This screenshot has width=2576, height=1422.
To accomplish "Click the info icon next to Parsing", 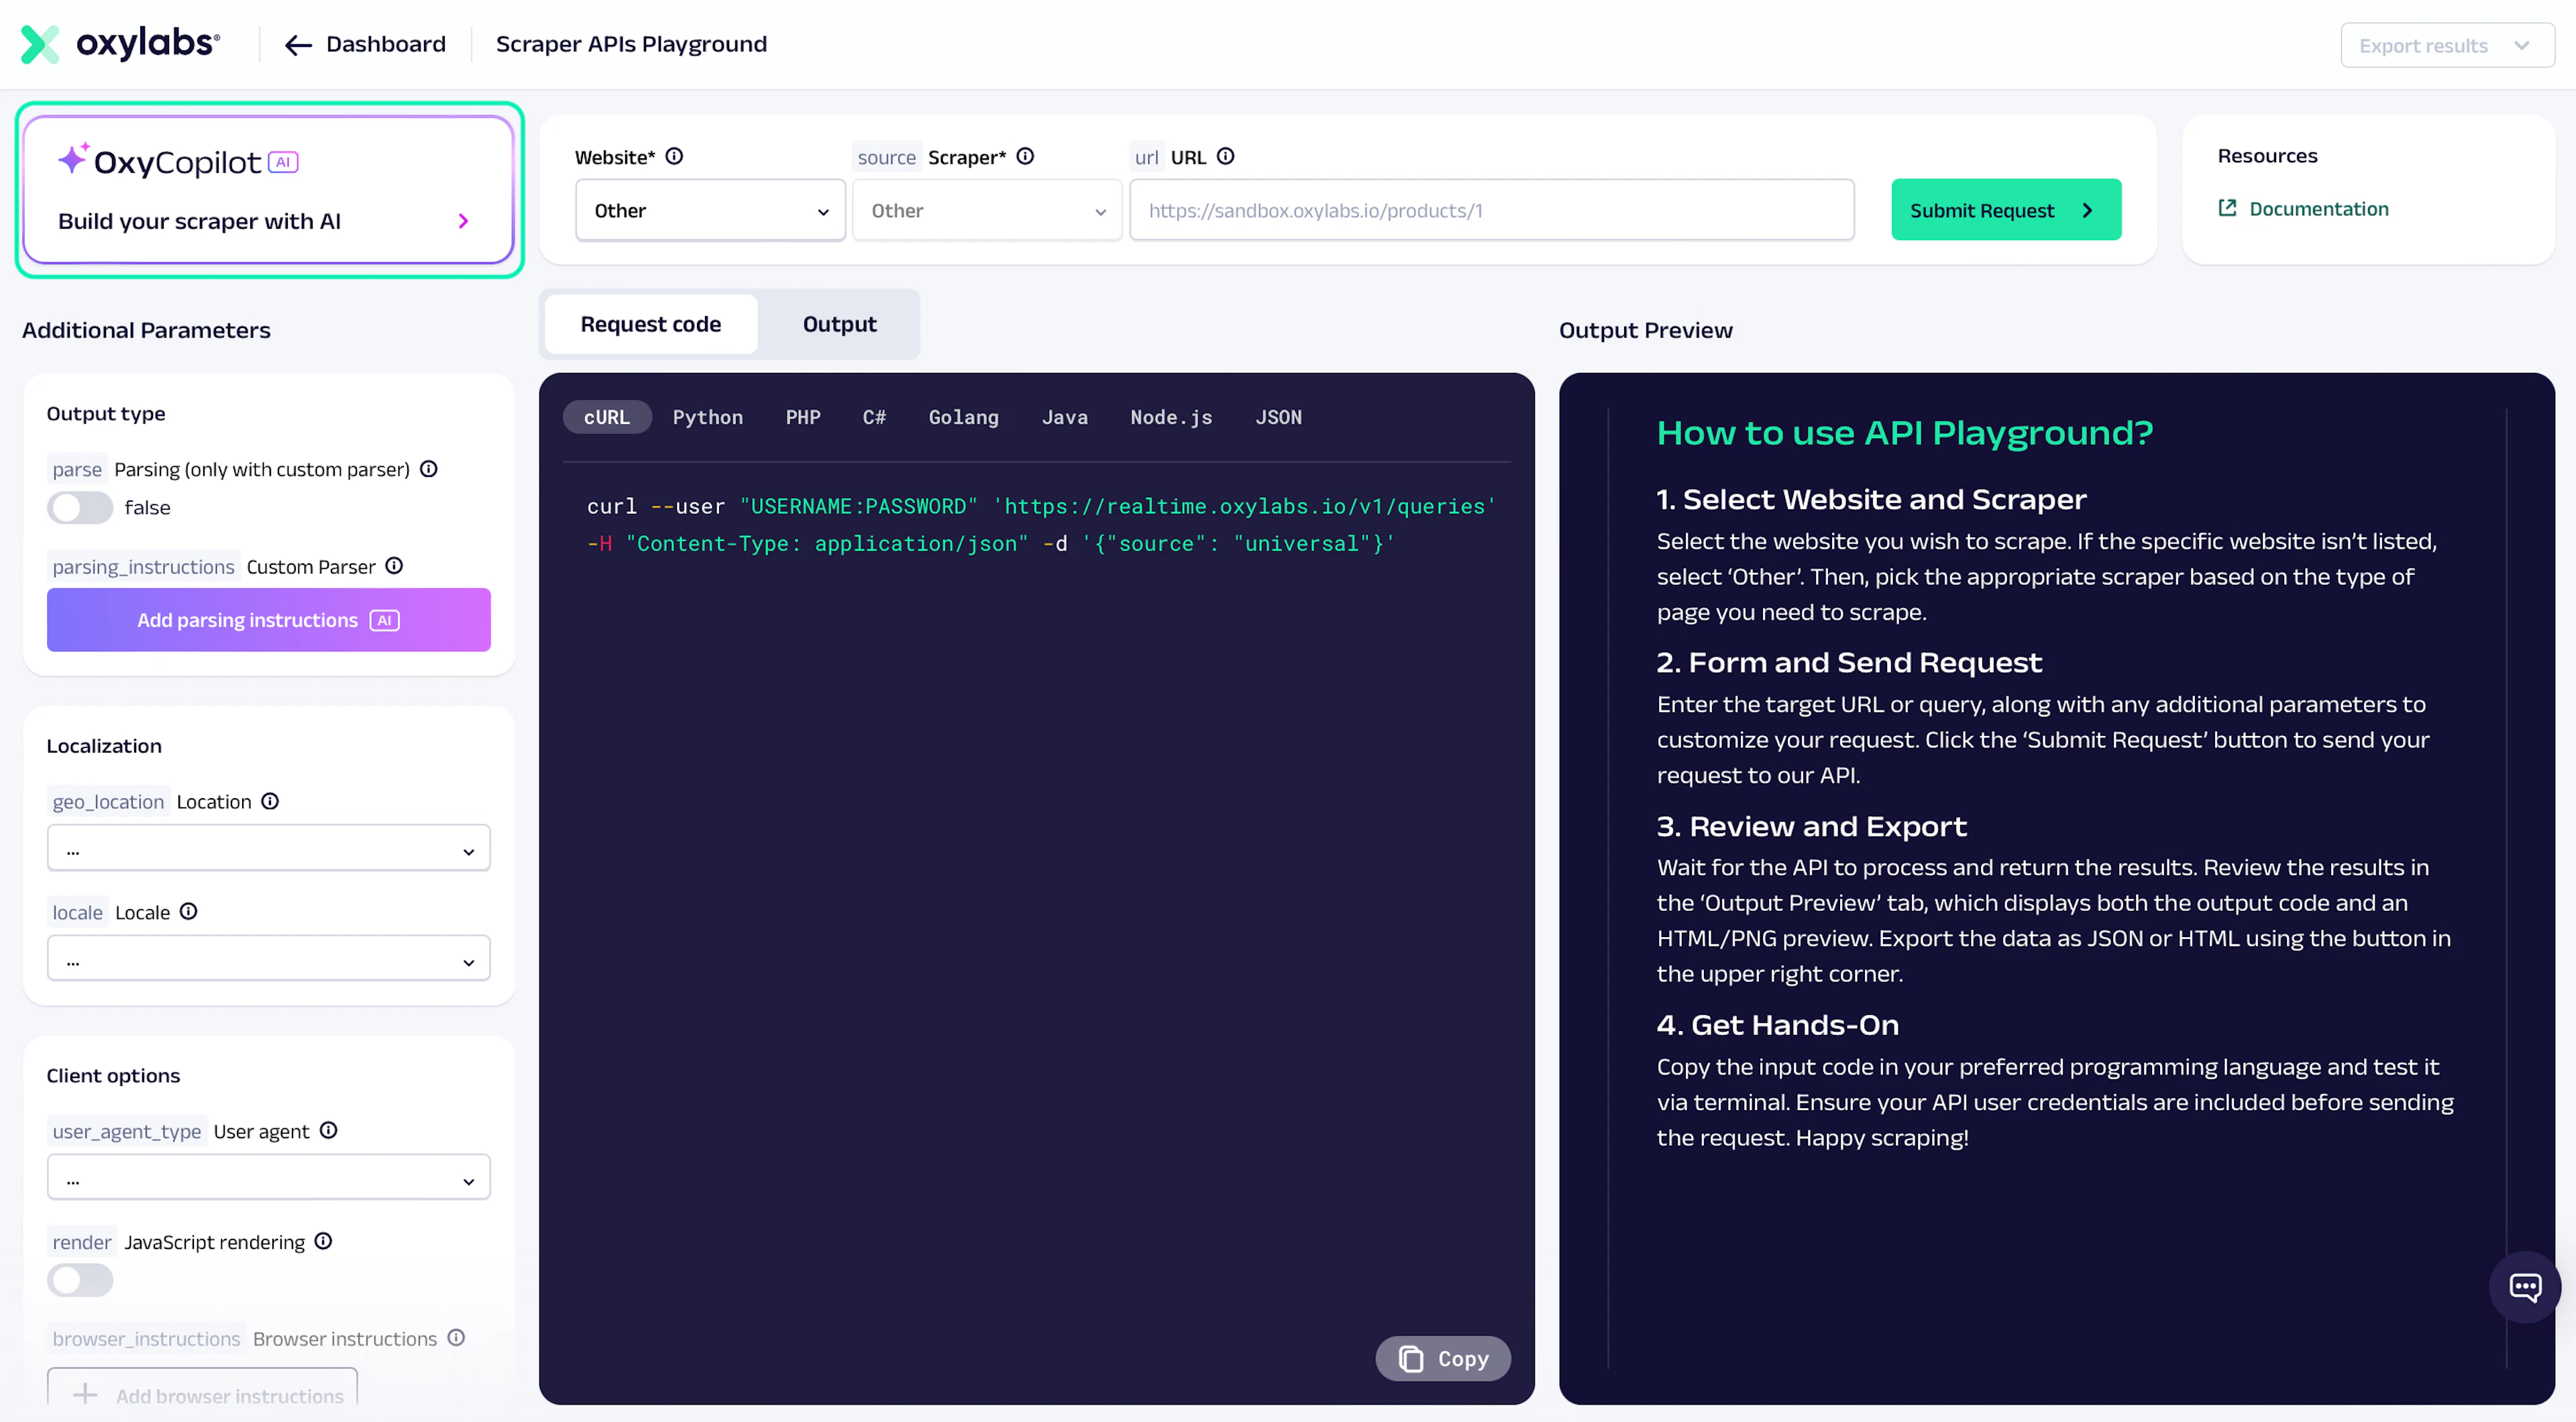I will (x=428, y=469).
